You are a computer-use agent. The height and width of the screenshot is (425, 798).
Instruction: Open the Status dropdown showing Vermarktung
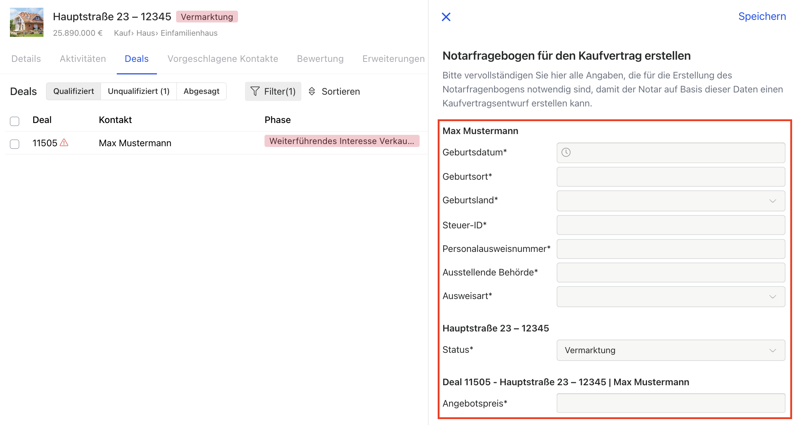pos(671,350)
